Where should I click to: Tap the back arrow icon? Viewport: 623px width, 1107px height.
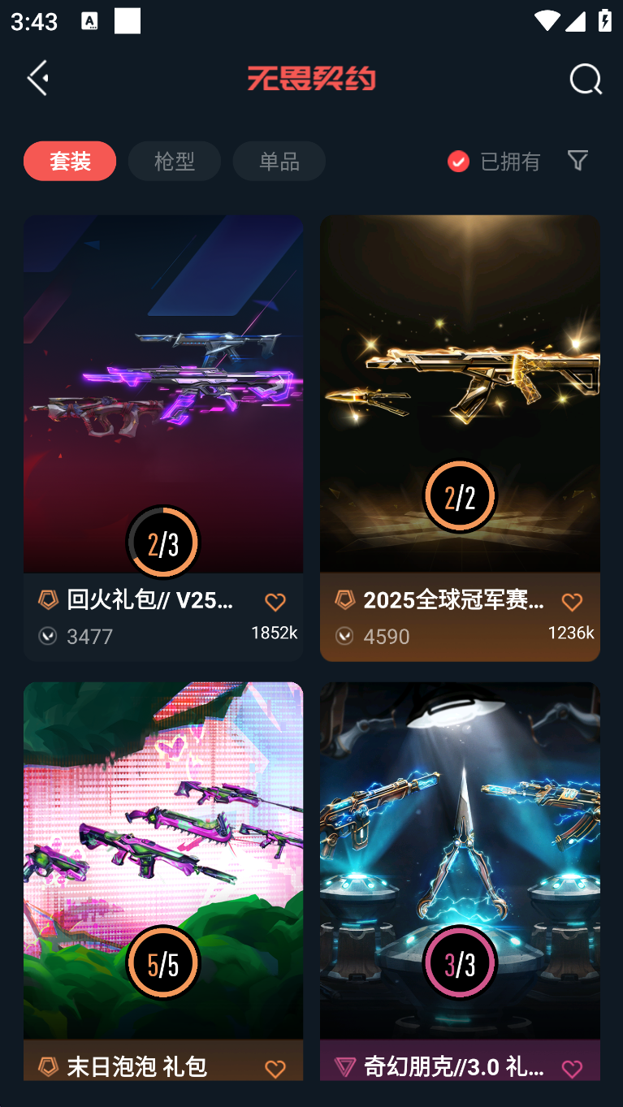pos(37,78)
